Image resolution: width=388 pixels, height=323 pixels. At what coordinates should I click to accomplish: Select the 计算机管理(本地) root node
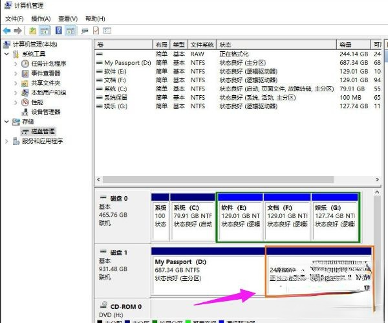[x=30, y=44]
